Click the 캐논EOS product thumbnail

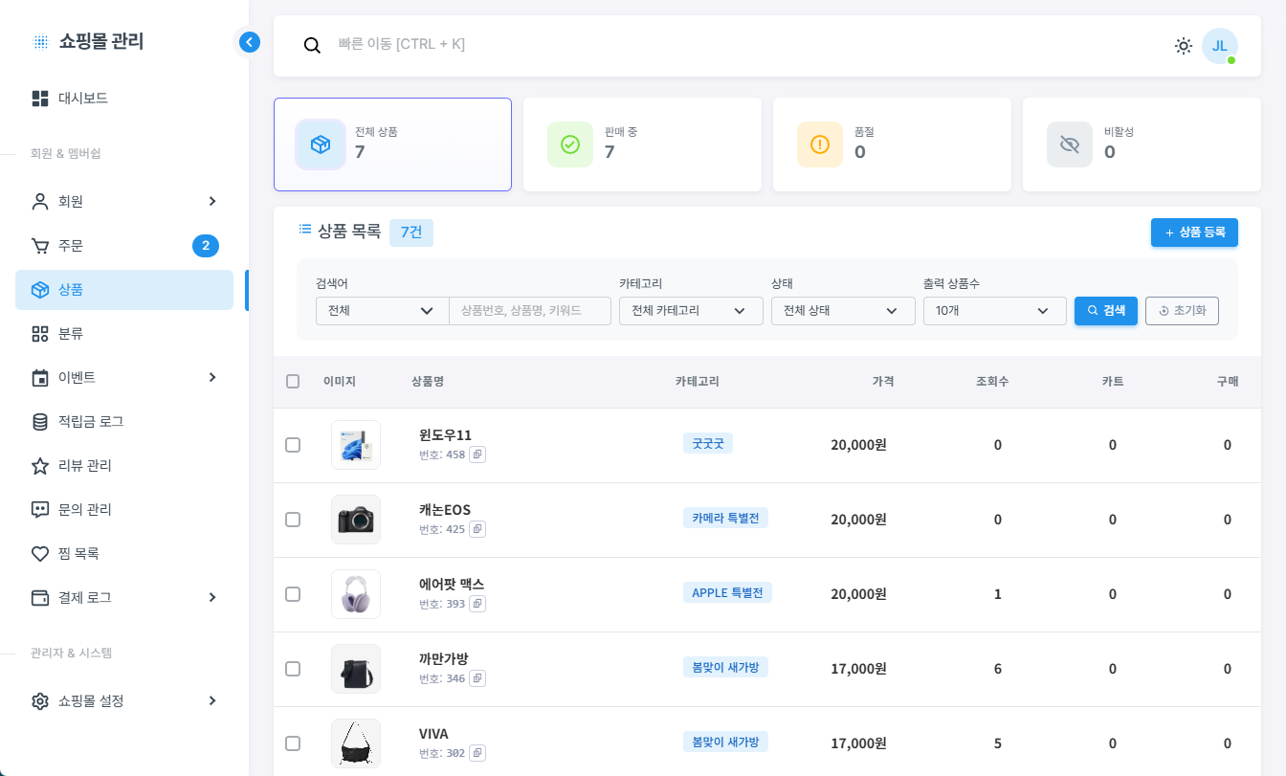click(356, 520)
